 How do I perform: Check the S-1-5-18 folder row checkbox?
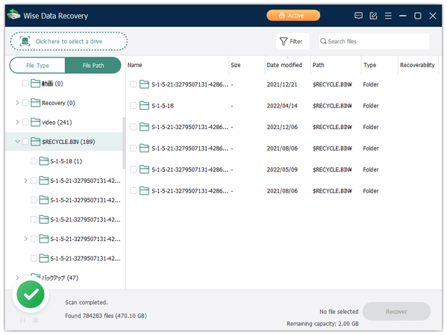[x=133, y=106]
